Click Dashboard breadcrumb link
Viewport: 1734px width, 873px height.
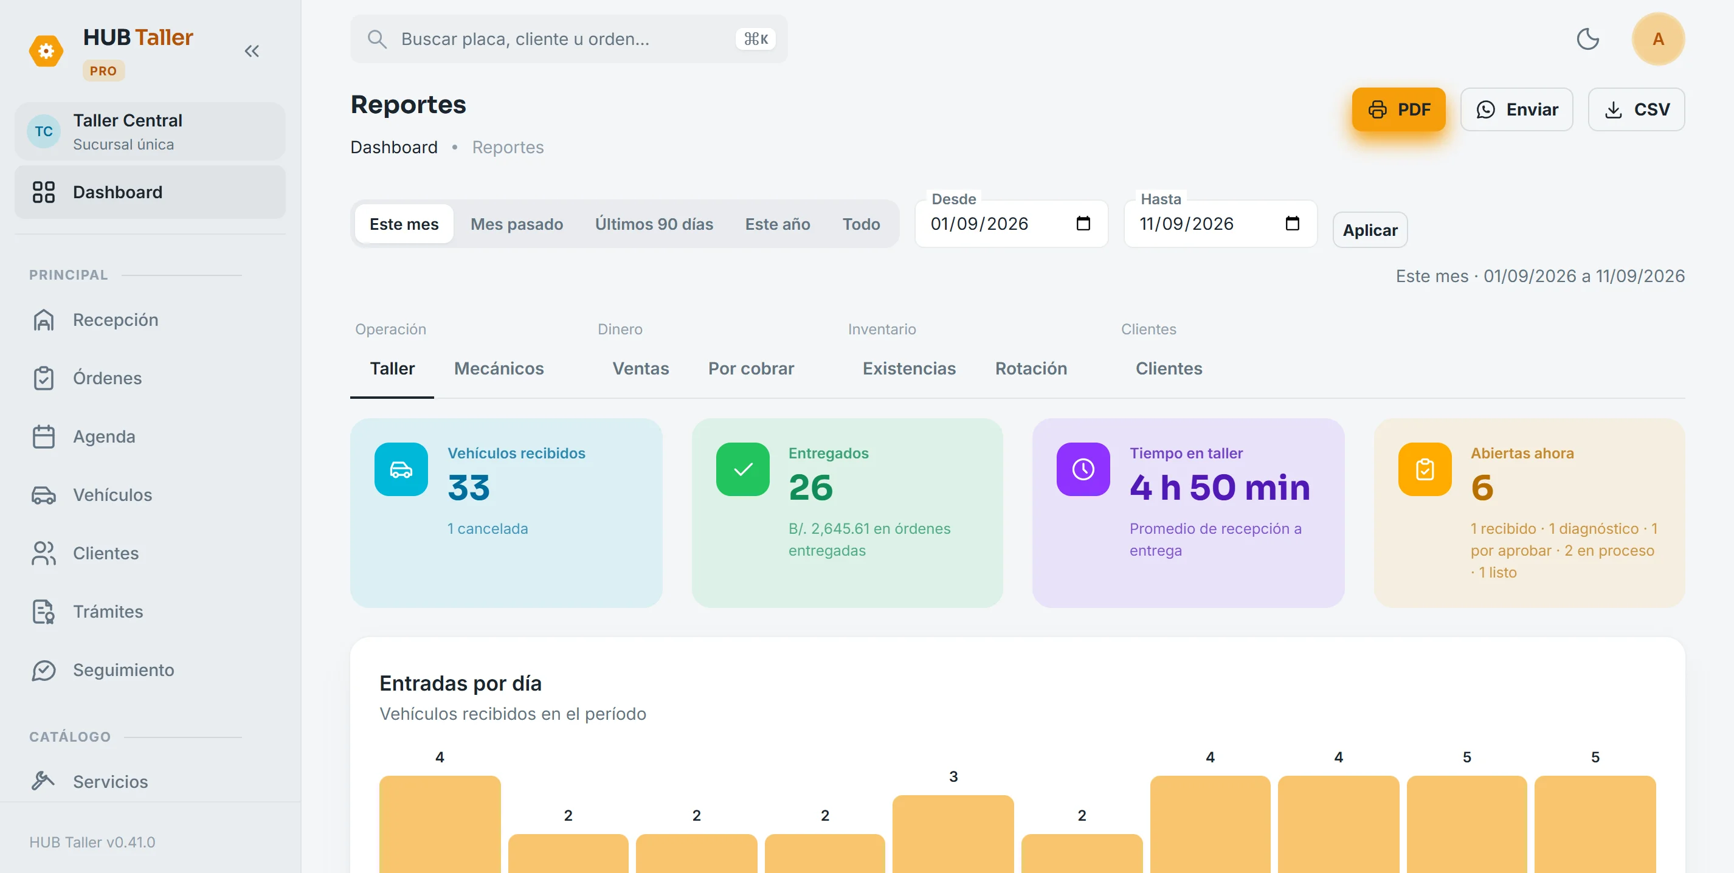(x=394, y=147)
